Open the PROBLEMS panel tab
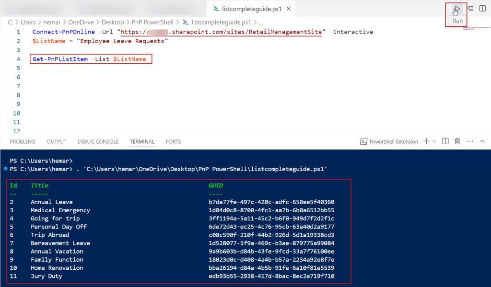 [x=23, y=142]
